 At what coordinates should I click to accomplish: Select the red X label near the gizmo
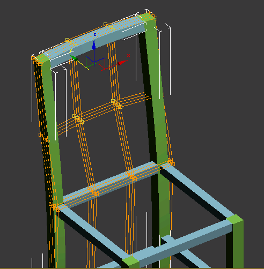pos(128,56)
